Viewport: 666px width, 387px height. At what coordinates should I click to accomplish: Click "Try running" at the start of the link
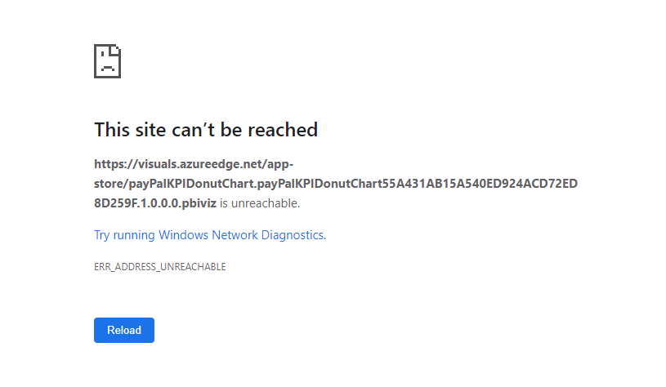(124, 235)
